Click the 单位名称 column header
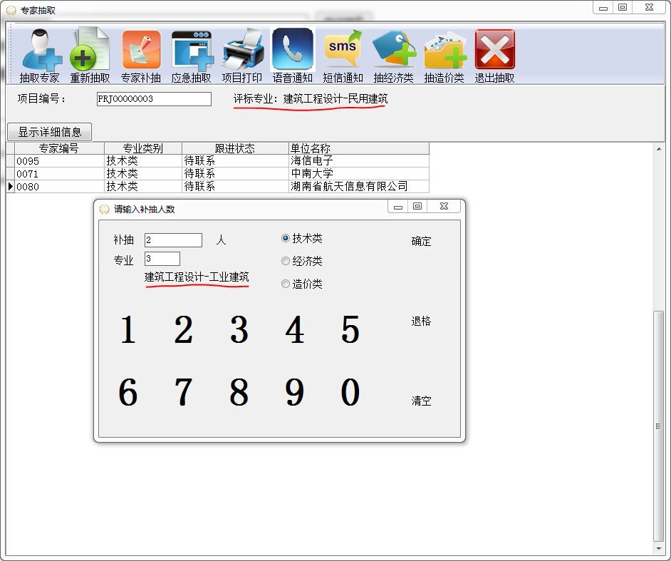Viewport: 671px width, 561px height. (358, 148)
